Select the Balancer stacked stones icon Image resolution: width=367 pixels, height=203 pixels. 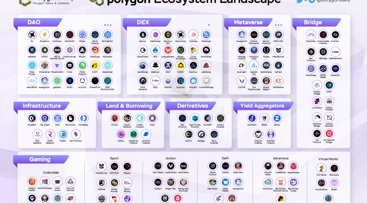(155, 66)
